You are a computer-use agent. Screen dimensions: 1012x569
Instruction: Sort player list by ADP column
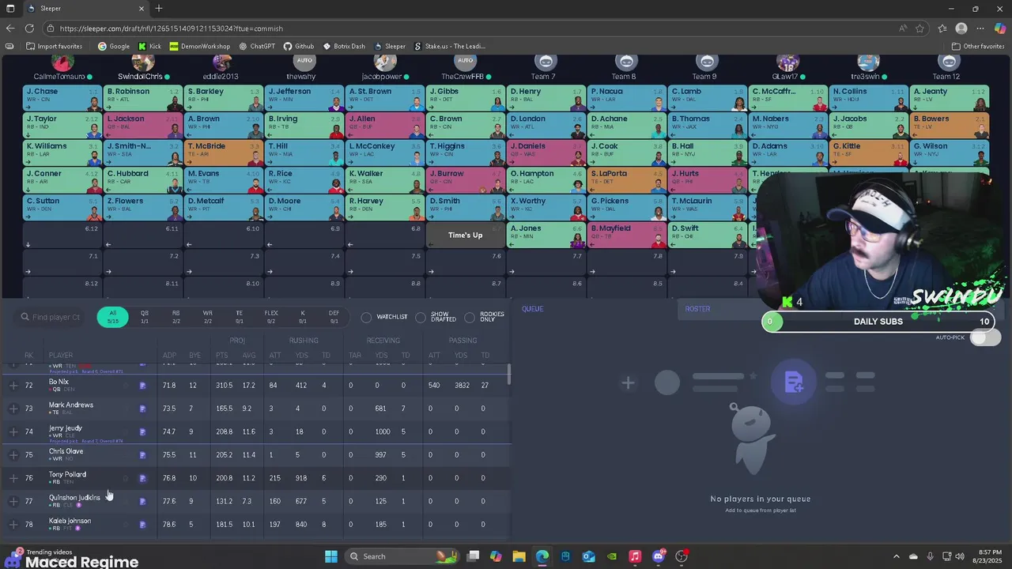tap(169, 356)
